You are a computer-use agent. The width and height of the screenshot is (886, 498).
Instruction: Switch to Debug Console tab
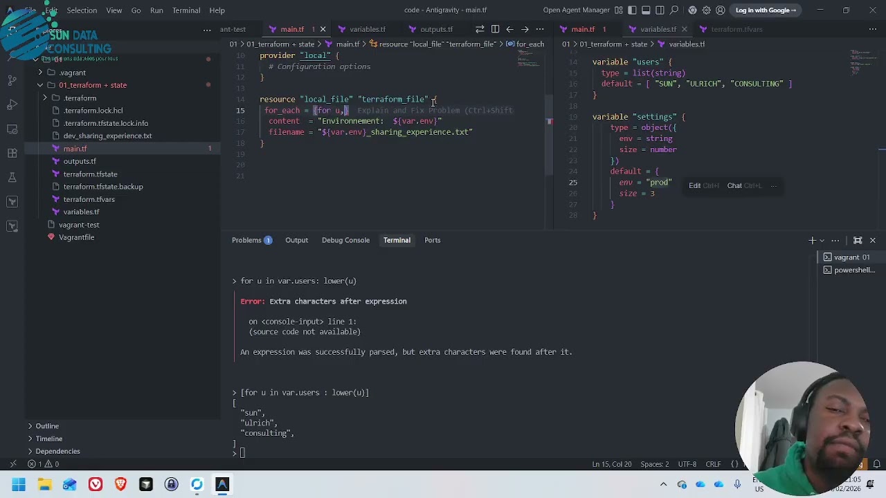pos(345,241)
